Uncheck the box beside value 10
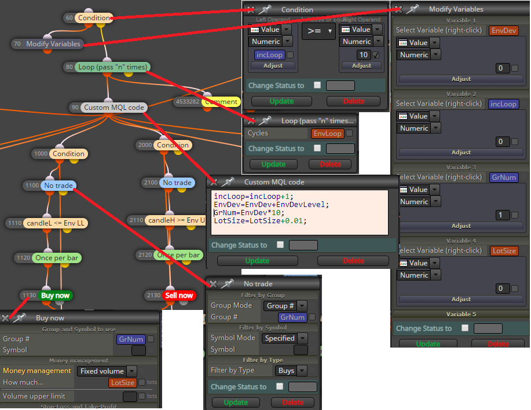 376,55
